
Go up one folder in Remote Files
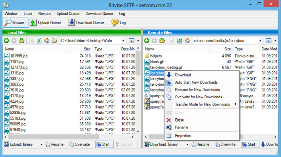tap(162, 41)
